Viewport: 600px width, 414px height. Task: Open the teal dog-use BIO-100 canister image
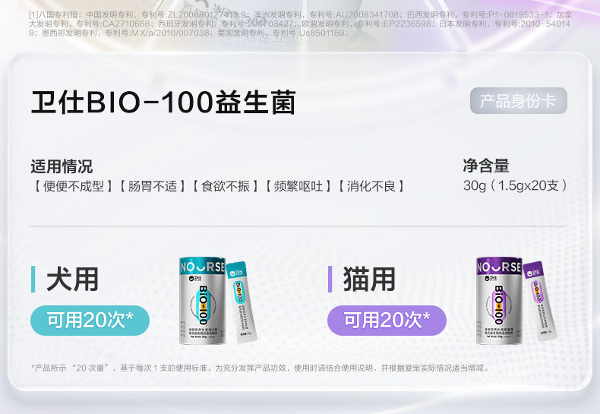click(x=203, y=301)
